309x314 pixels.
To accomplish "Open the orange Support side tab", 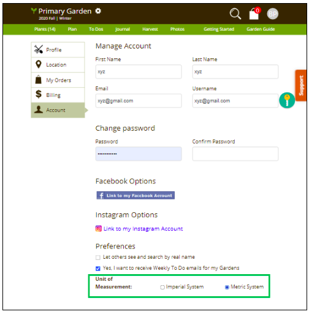I will point(301,85).
